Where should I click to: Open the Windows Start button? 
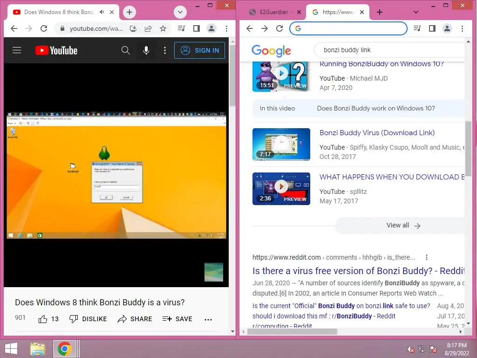[11, 349]
